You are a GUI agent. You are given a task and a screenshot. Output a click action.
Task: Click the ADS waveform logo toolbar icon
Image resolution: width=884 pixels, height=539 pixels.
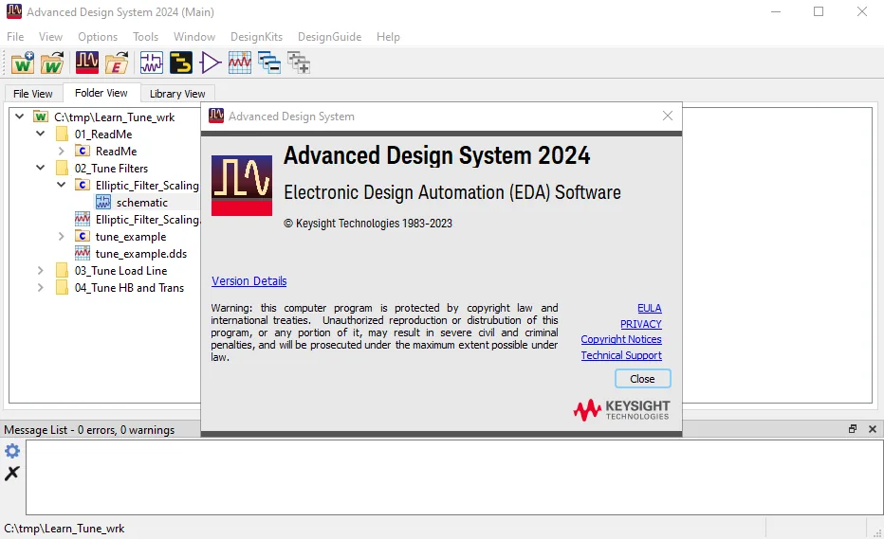[x=87, y=63]
